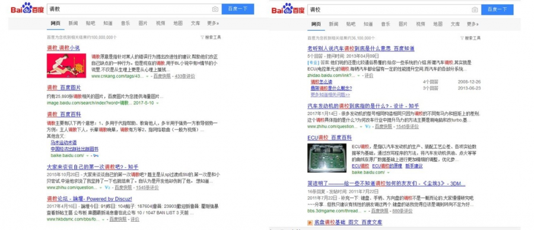The image size is (534, 230).
Task: Click camera image-search icon in left search box
Action: pos(215,9)
